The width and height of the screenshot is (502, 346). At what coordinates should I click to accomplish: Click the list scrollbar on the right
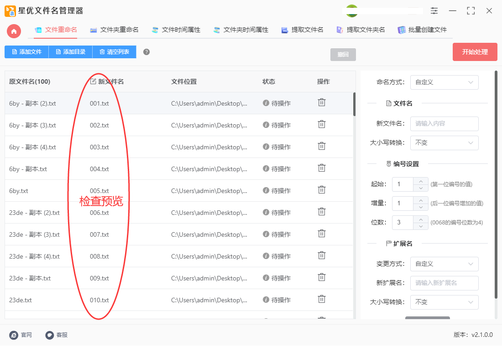tap(355, 105)
